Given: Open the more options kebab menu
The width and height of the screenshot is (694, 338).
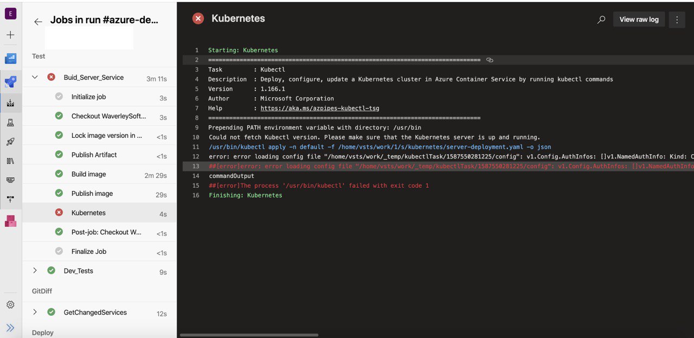Looking at the screenshot, I should [677, 20].
